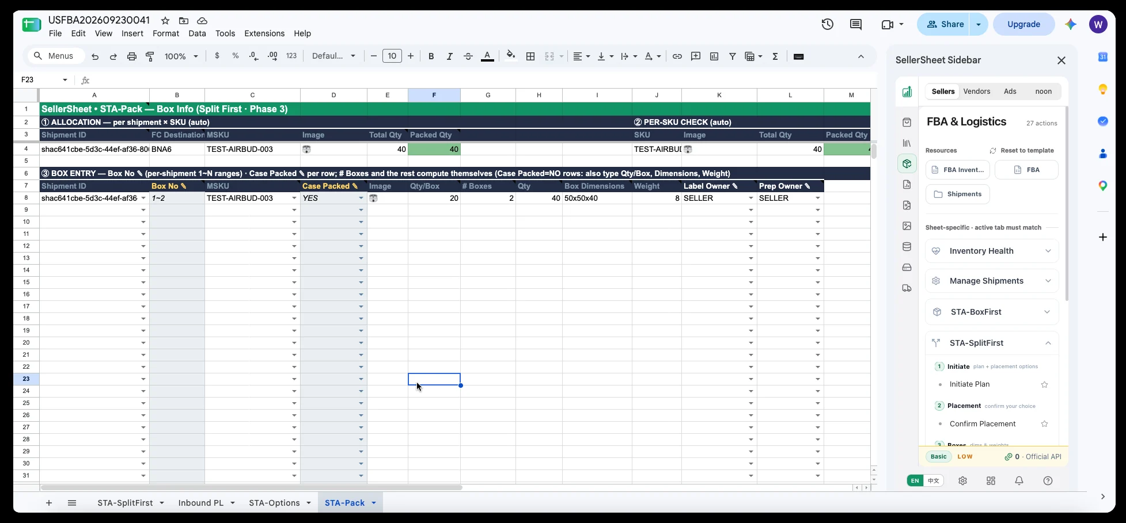This screenshot has height=523, width=1126.
Task: Expand the Manage Shipments section
Action: [x=992, y=281]
